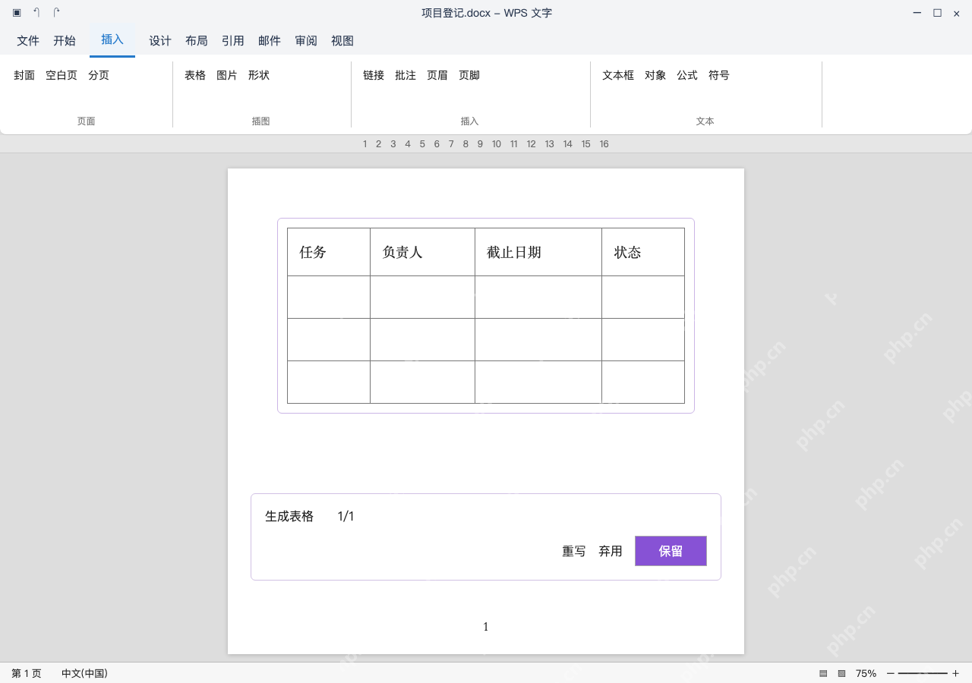The image size is (972, 683).
Task: Click 重写 to regenerate the table
Action: click(x=574, y=551)
